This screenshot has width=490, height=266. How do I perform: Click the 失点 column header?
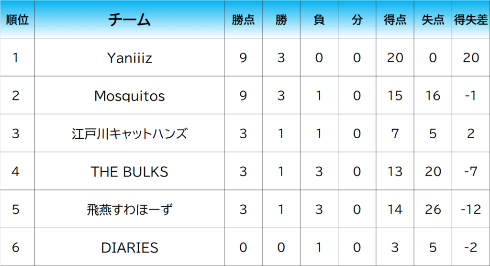click(x=433, y=20)
